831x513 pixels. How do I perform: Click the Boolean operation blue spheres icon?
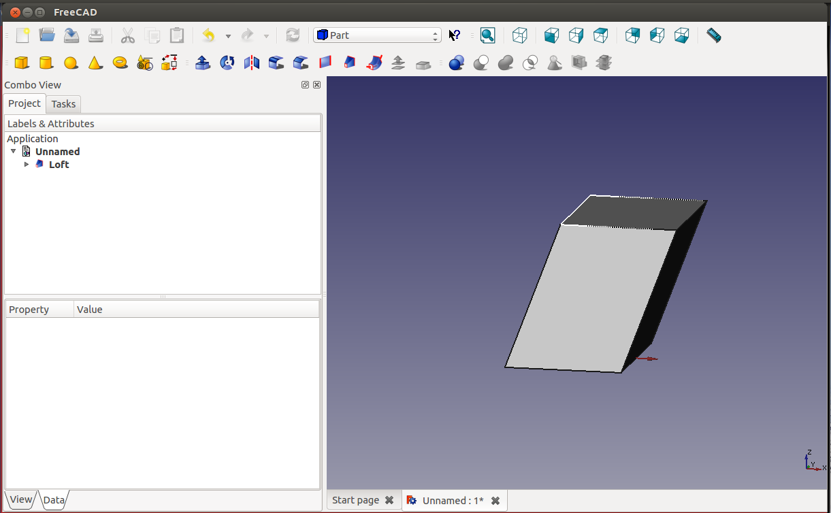pos(457,63)
